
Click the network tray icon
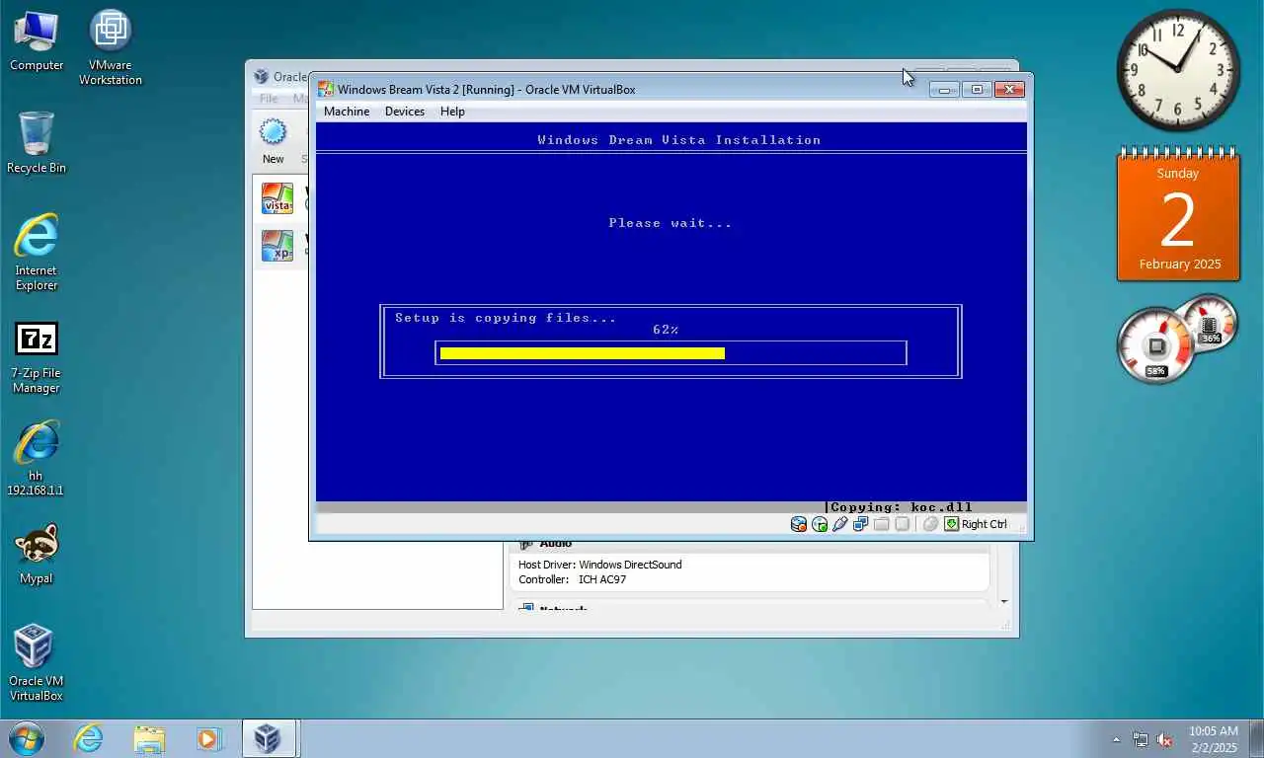[x=1141, y=739]
